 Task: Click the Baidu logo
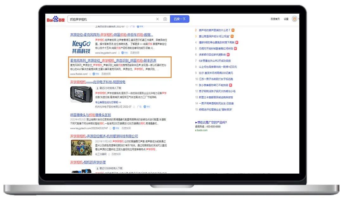point(56,20)
